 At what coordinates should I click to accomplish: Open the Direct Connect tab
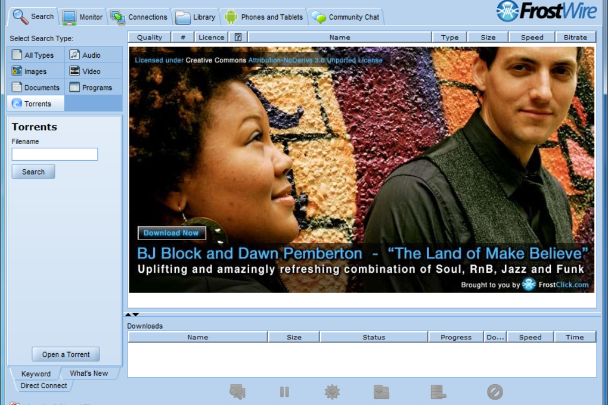point(44,385)
